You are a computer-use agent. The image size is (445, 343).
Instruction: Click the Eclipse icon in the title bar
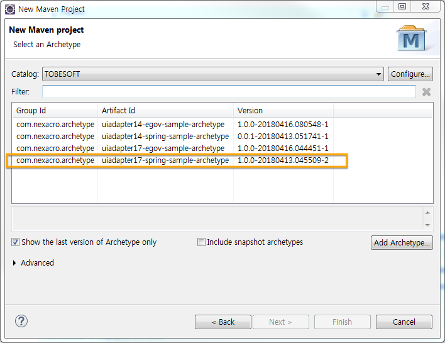pos(10,9)
